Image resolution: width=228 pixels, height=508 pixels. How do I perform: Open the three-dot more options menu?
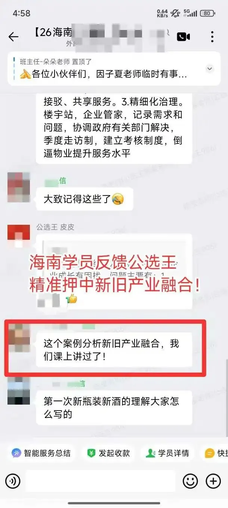(x=212, y=36)
